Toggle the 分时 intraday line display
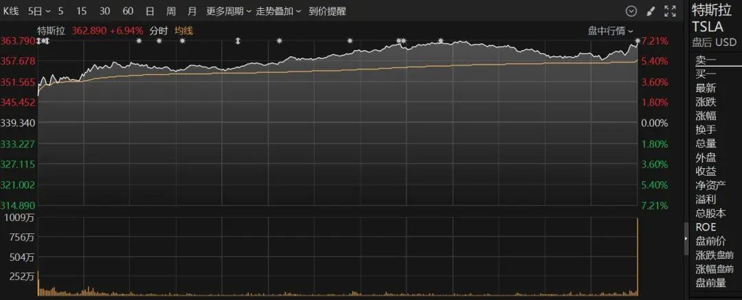The image size is (742, 300). pyautogui.click(x=159, y=31)
